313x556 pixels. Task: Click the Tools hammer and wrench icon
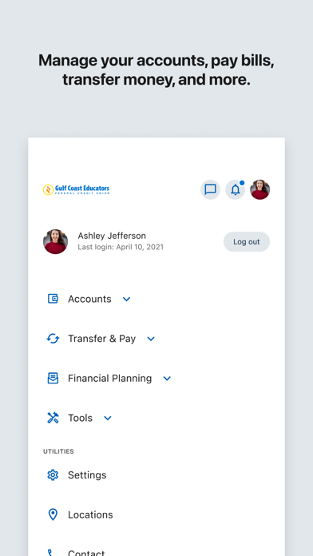(53, 418)
